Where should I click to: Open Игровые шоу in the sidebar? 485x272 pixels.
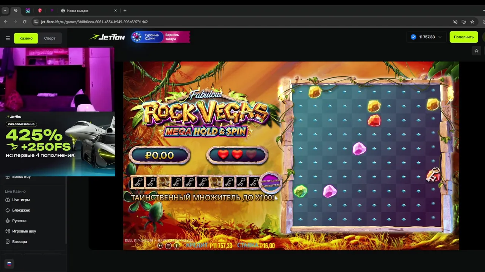pos(24,231)
